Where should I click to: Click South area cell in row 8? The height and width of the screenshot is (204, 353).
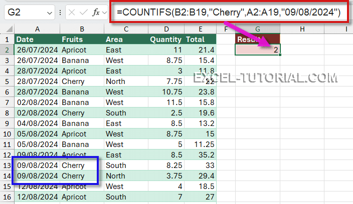[126, 112]
